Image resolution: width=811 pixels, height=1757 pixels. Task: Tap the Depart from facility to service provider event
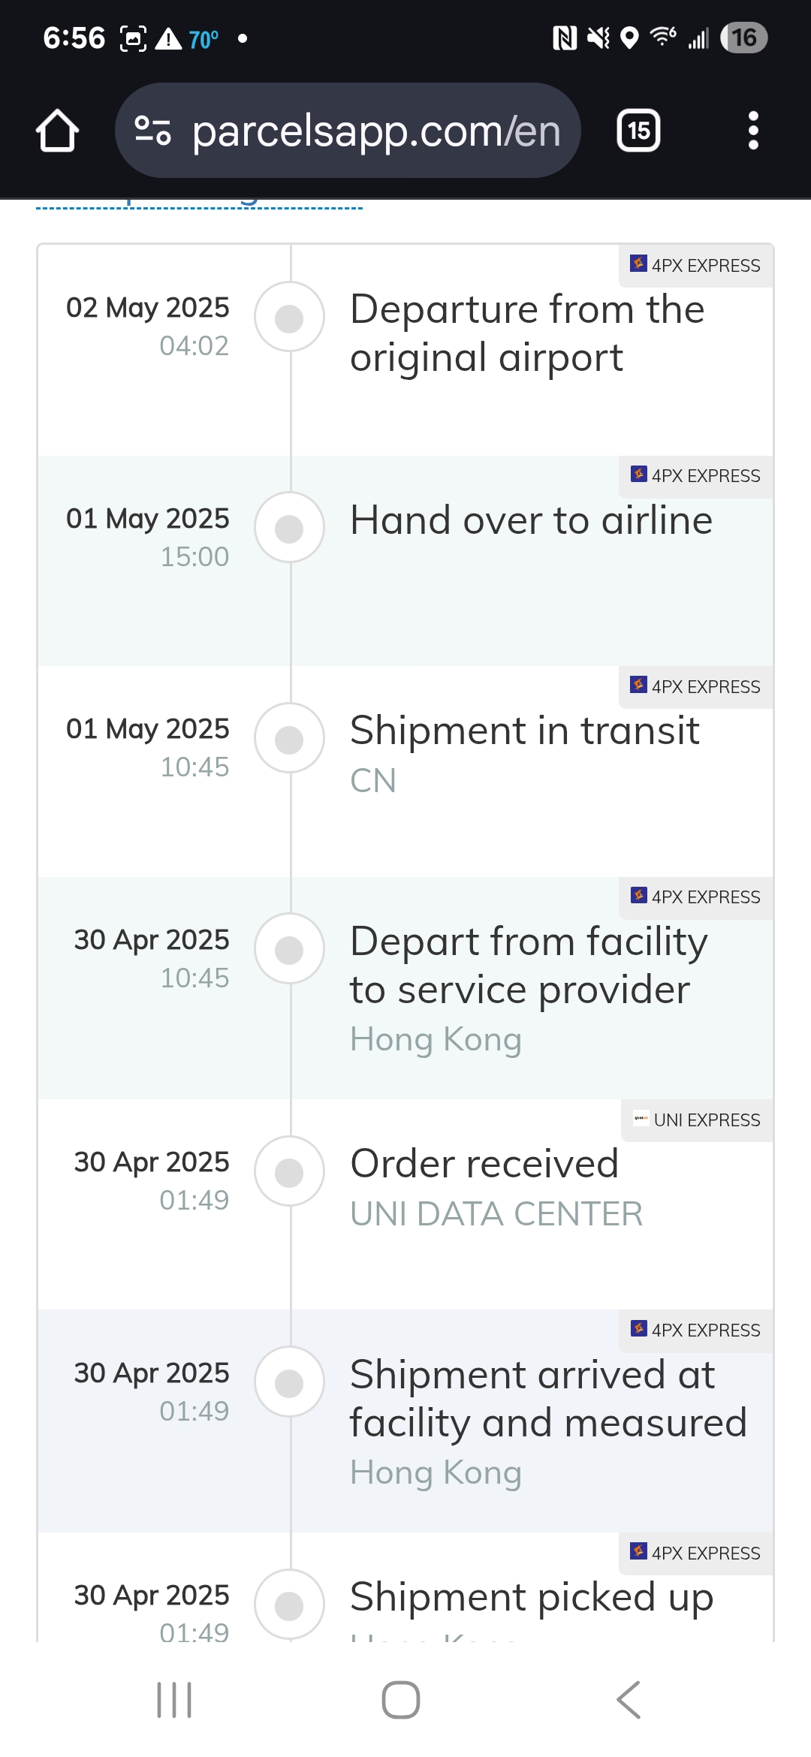click(405, 988)
